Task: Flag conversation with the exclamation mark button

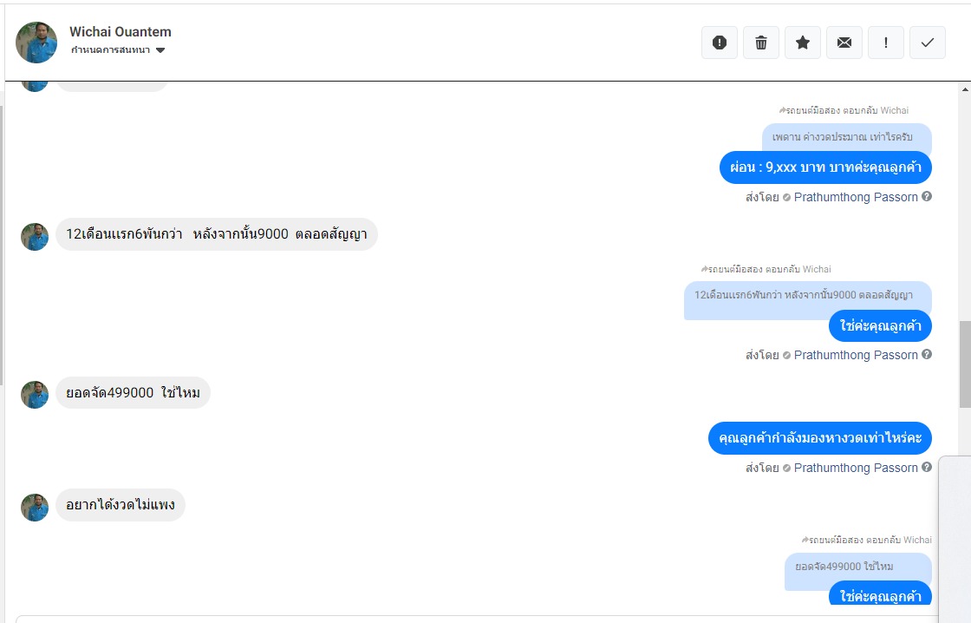Action: pyautogui.click(x=886, y=43)
